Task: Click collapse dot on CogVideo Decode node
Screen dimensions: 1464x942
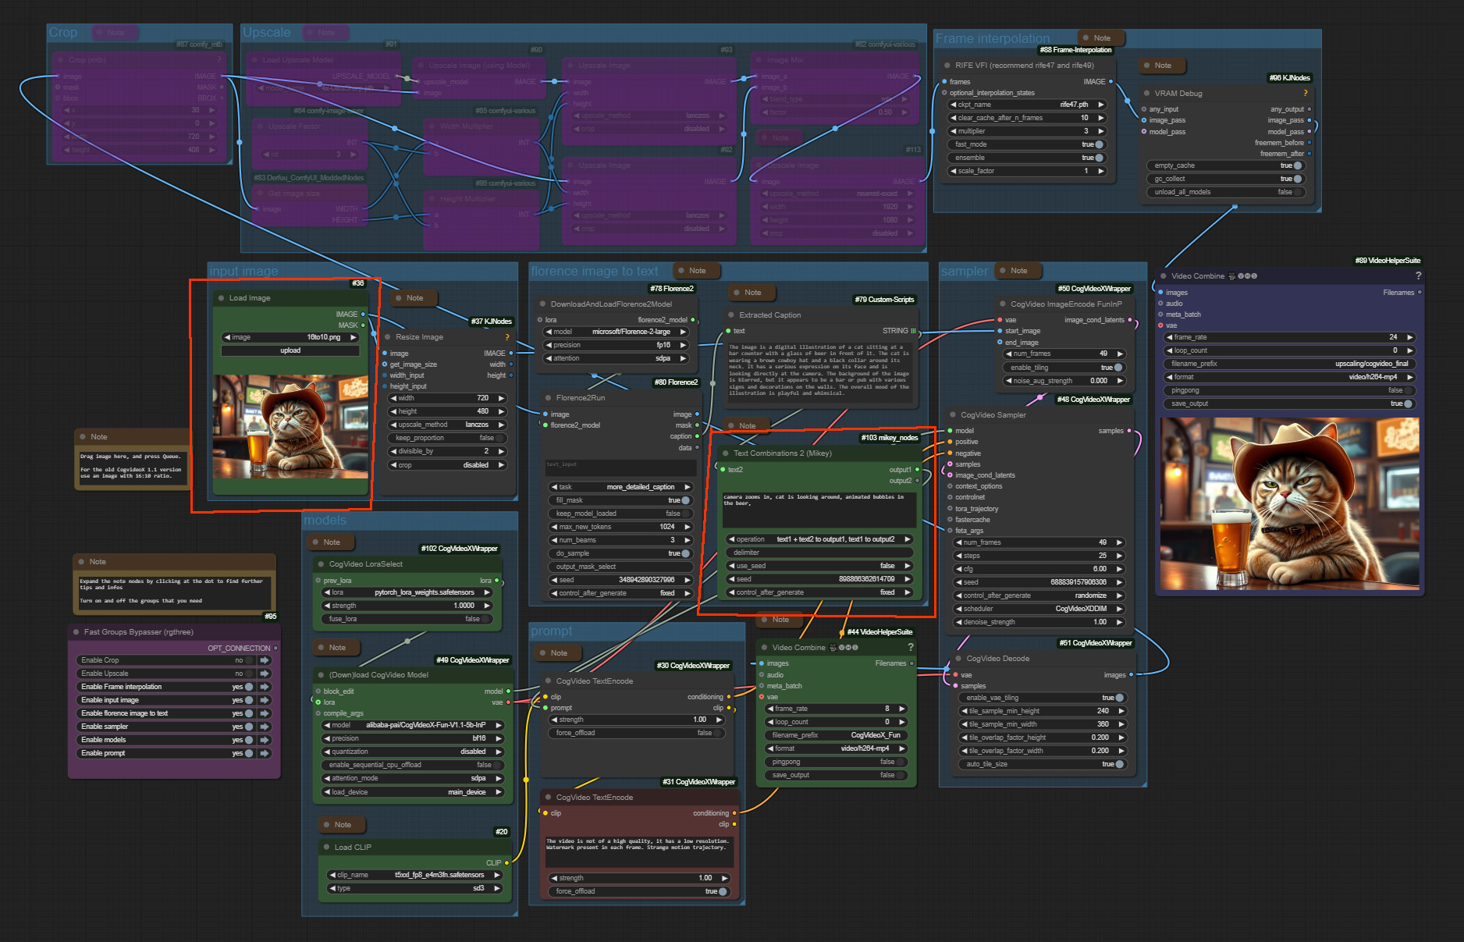Action: (958, 659)
